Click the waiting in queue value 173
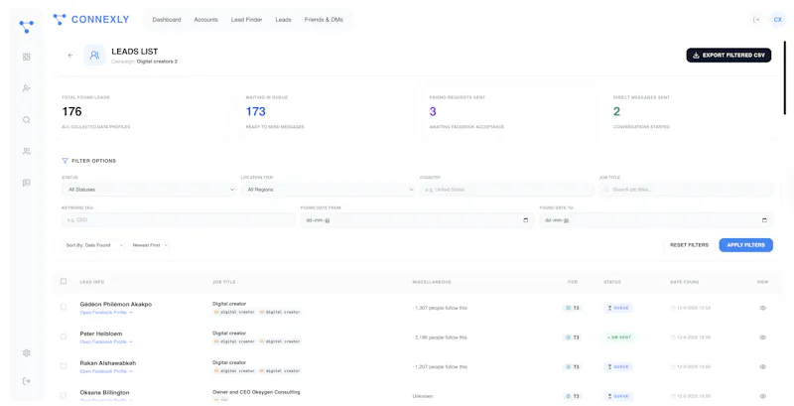Screen dimensions: 794x406 [x=256, y=111]
